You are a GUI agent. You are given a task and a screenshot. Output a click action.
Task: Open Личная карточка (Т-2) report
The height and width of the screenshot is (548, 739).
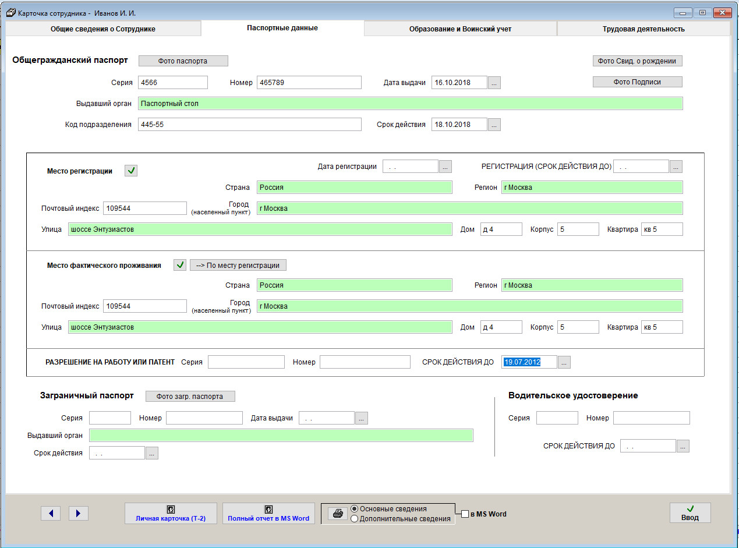[x=171, y=513]
